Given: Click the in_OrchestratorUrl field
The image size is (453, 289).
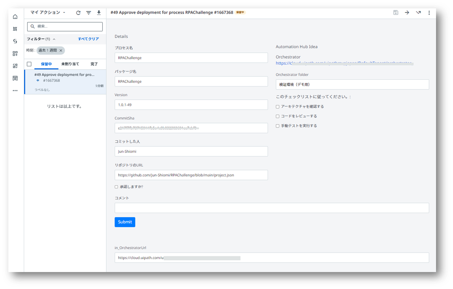Looking at the screenshot, I should coord(272,258).
